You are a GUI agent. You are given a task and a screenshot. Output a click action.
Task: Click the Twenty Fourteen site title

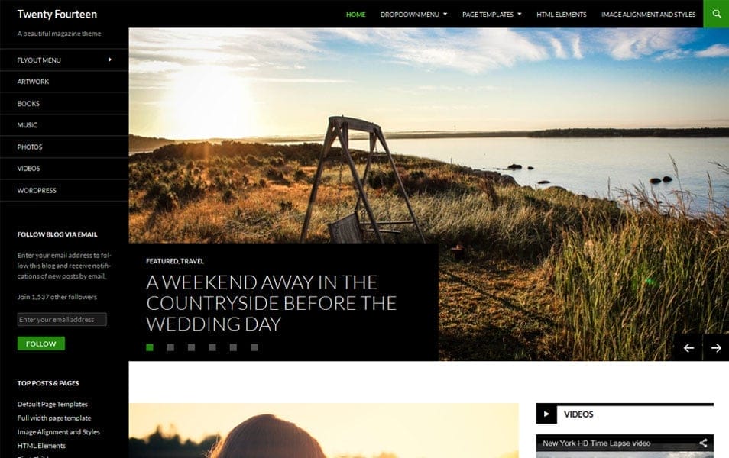point(57,14)
